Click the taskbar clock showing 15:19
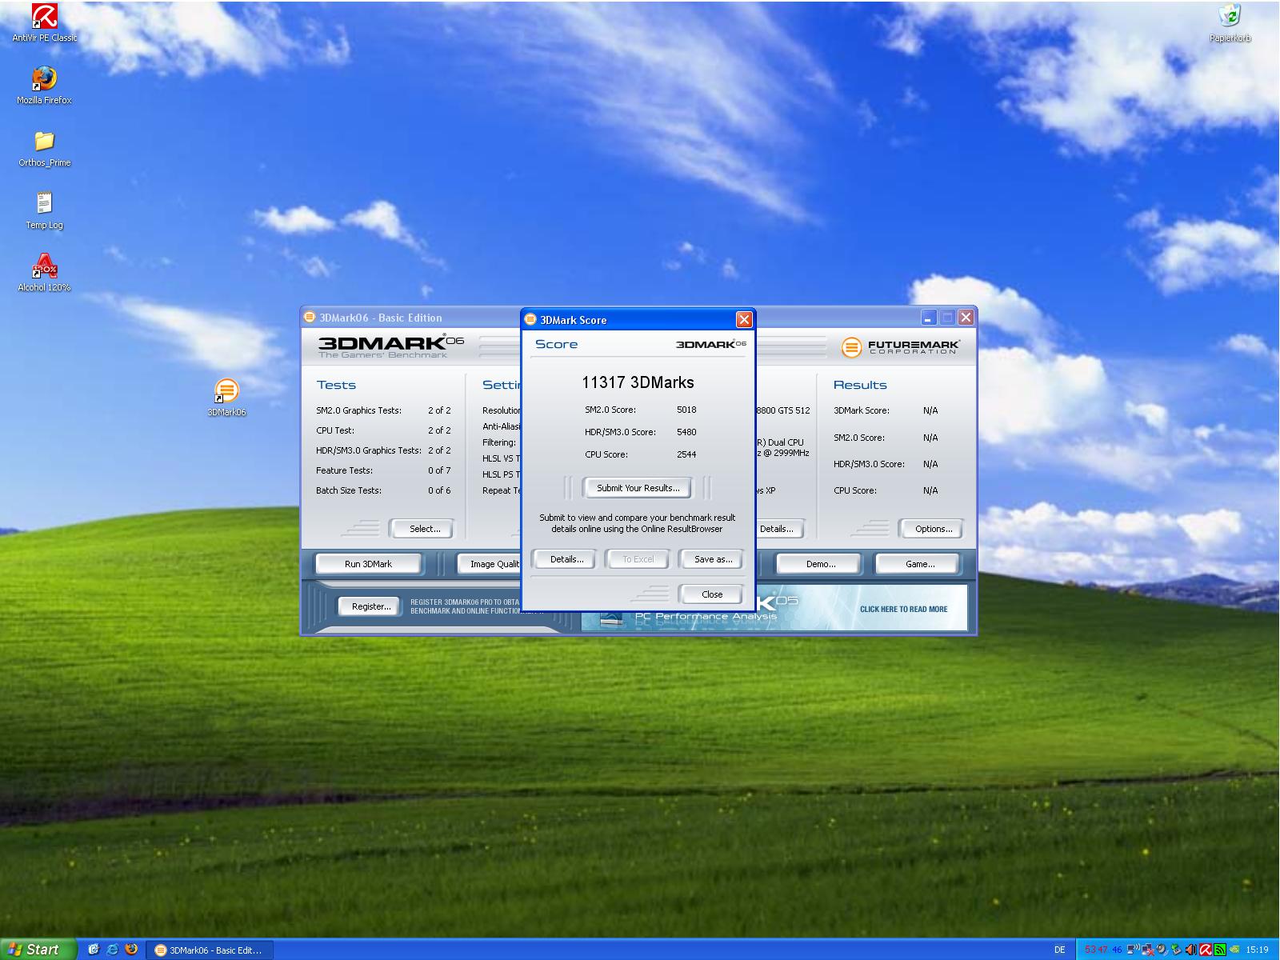 pos(1257,950)
